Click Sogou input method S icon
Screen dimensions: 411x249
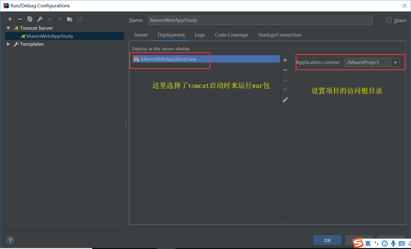pos(358,243)
